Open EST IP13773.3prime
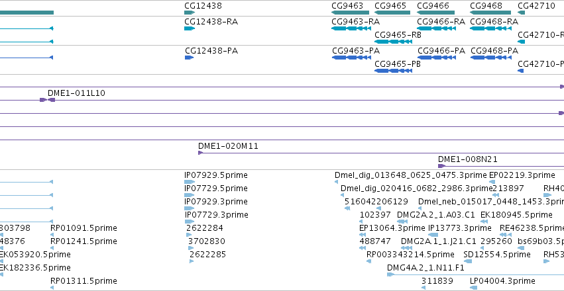The height and width of the screenshot is (291, 564). point(460,228)
